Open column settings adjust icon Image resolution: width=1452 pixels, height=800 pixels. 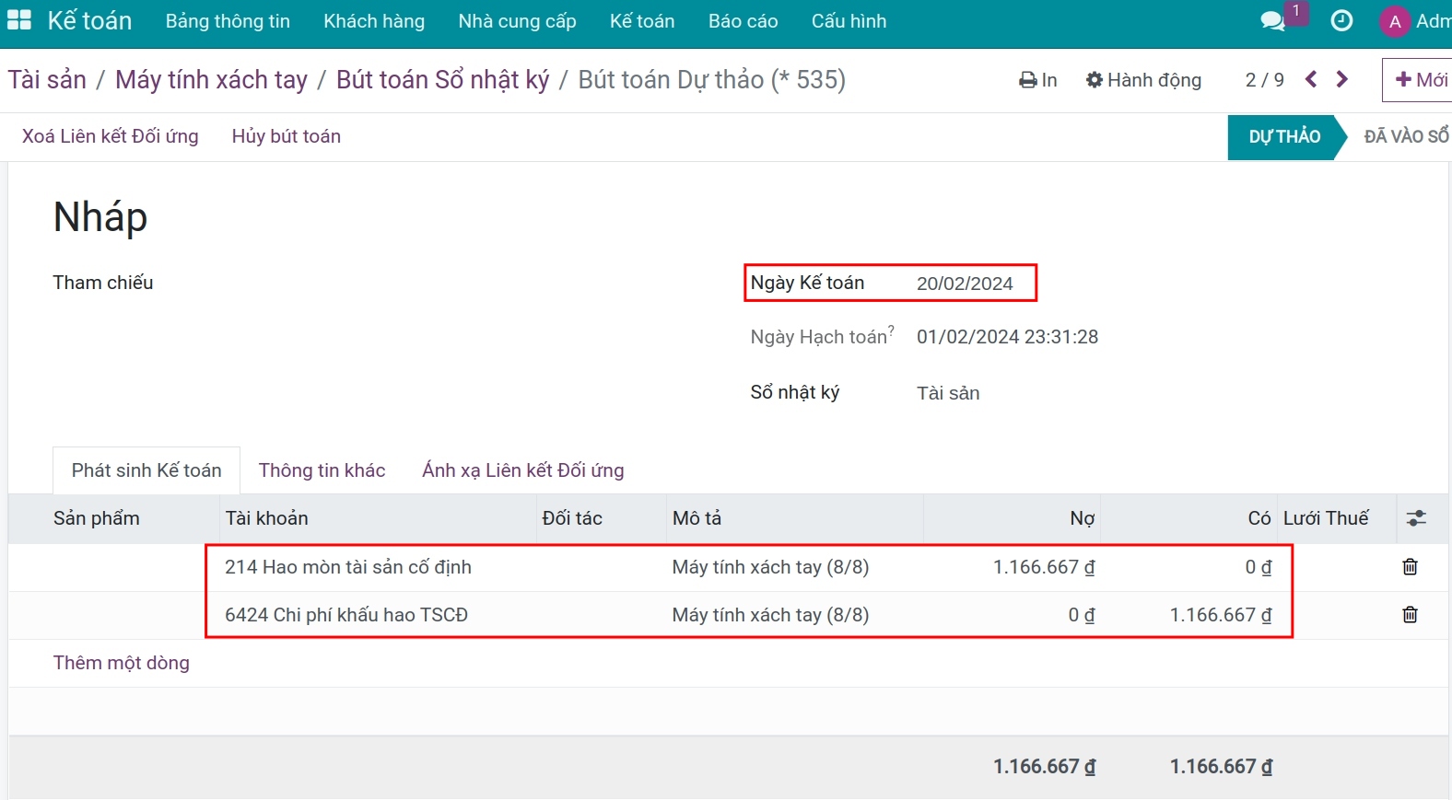point(1416,518)
